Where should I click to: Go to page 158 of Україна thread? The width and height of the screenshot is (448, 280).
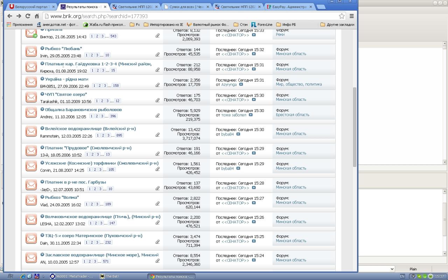116,86
